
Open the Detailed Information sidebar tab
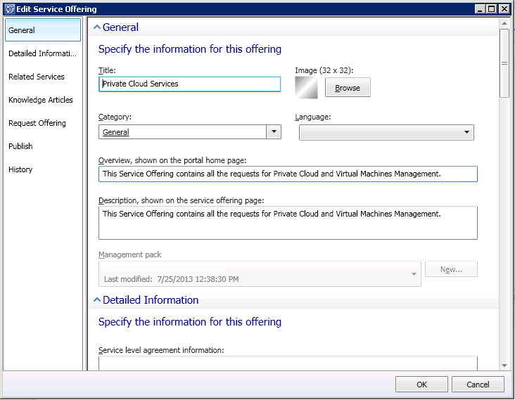pos(42,53)
